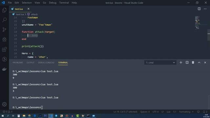Click the 'print(attack())' code line
Viewport: 210px width, 118px height.
click(33, 46)
